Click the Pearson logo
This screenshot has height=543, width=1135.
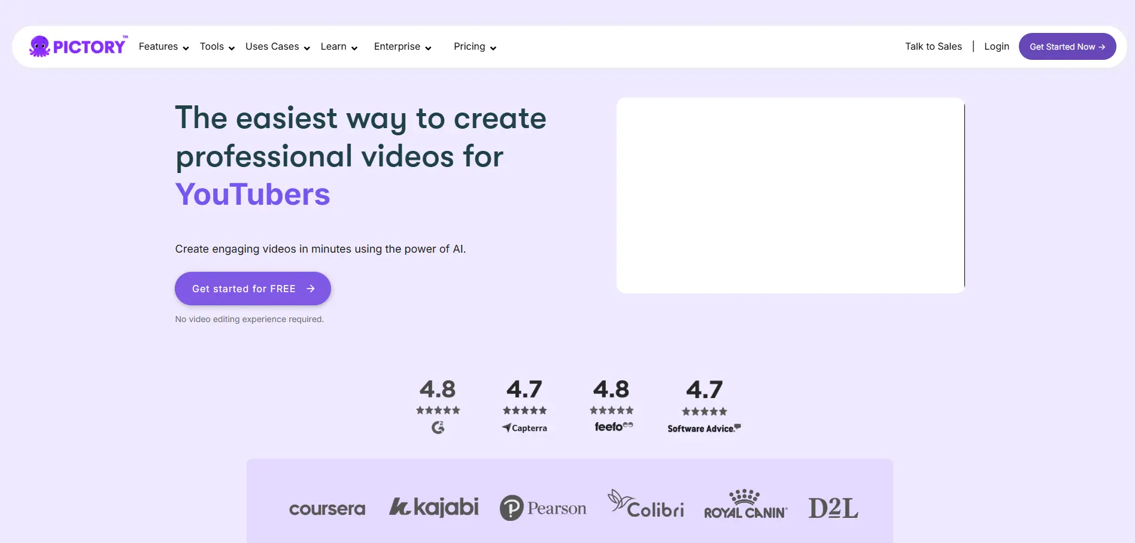point(543,508)
